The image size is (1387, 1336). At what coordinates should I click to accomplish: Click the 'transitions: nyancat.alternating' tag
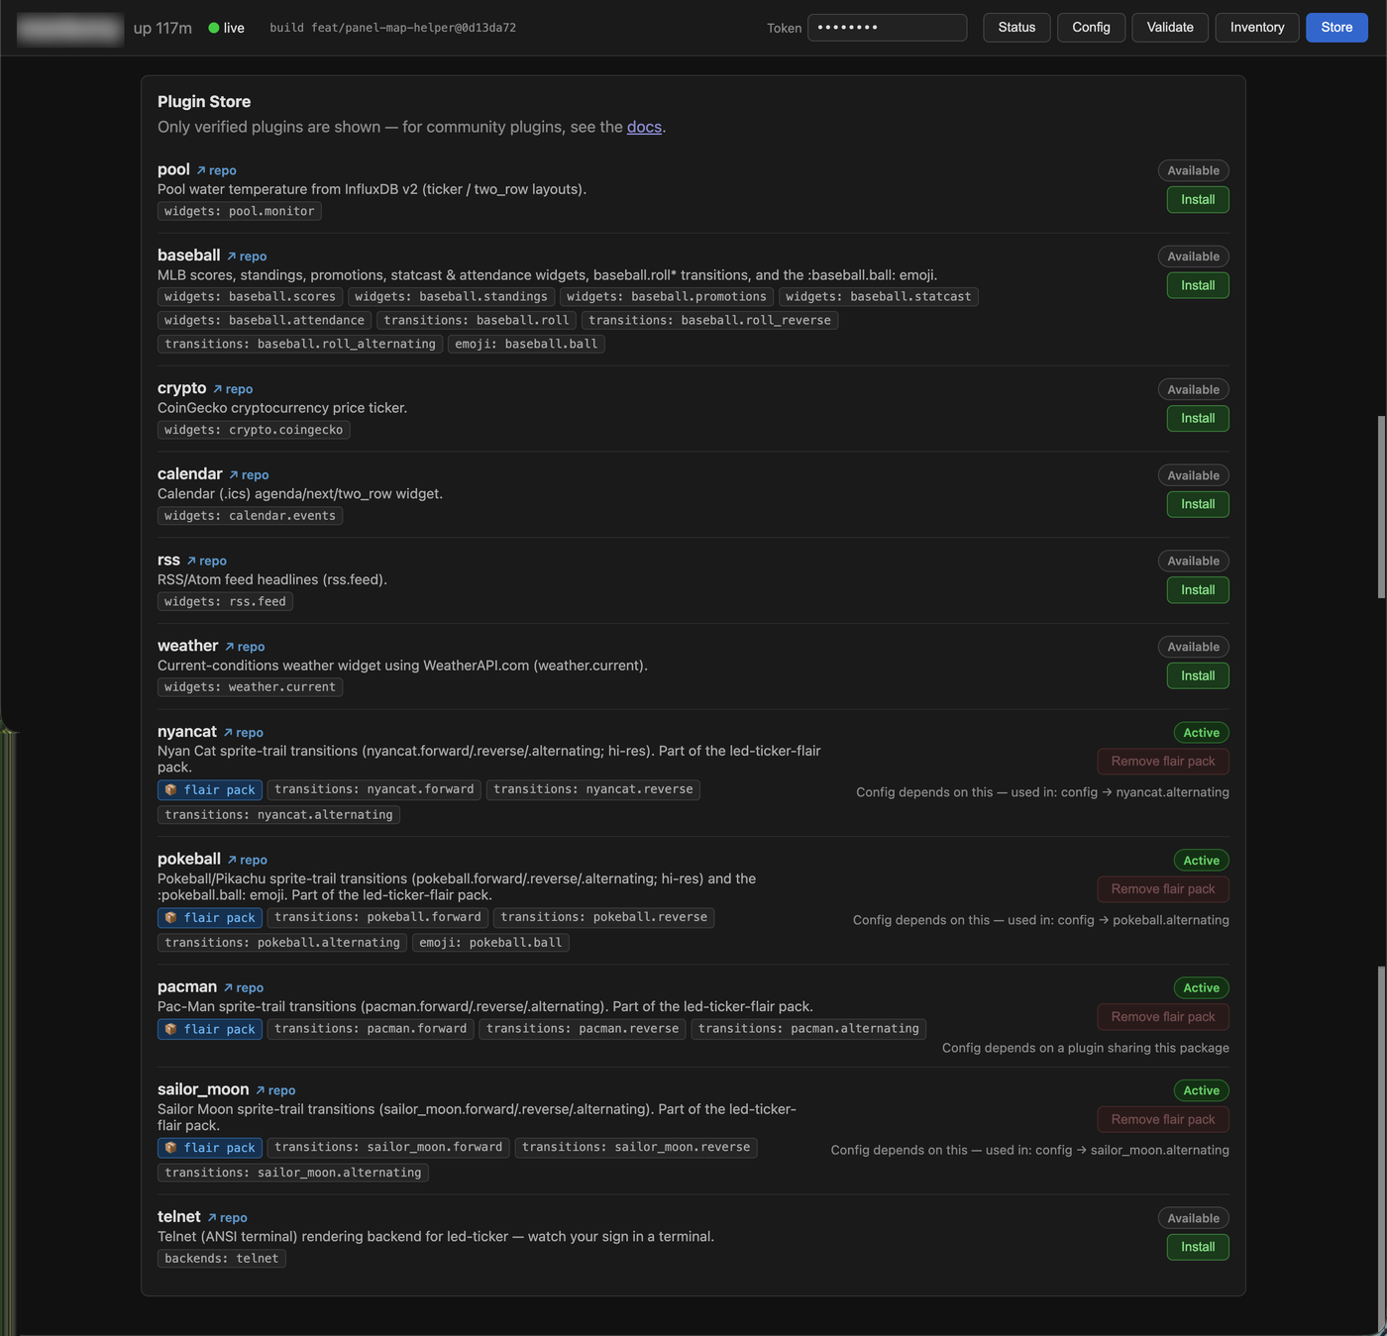click(x=278, y=815)
